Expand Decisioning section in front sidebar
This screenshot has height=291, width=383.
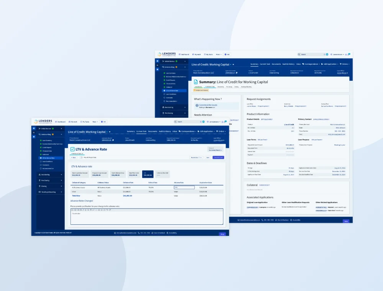tap(50, 175)
